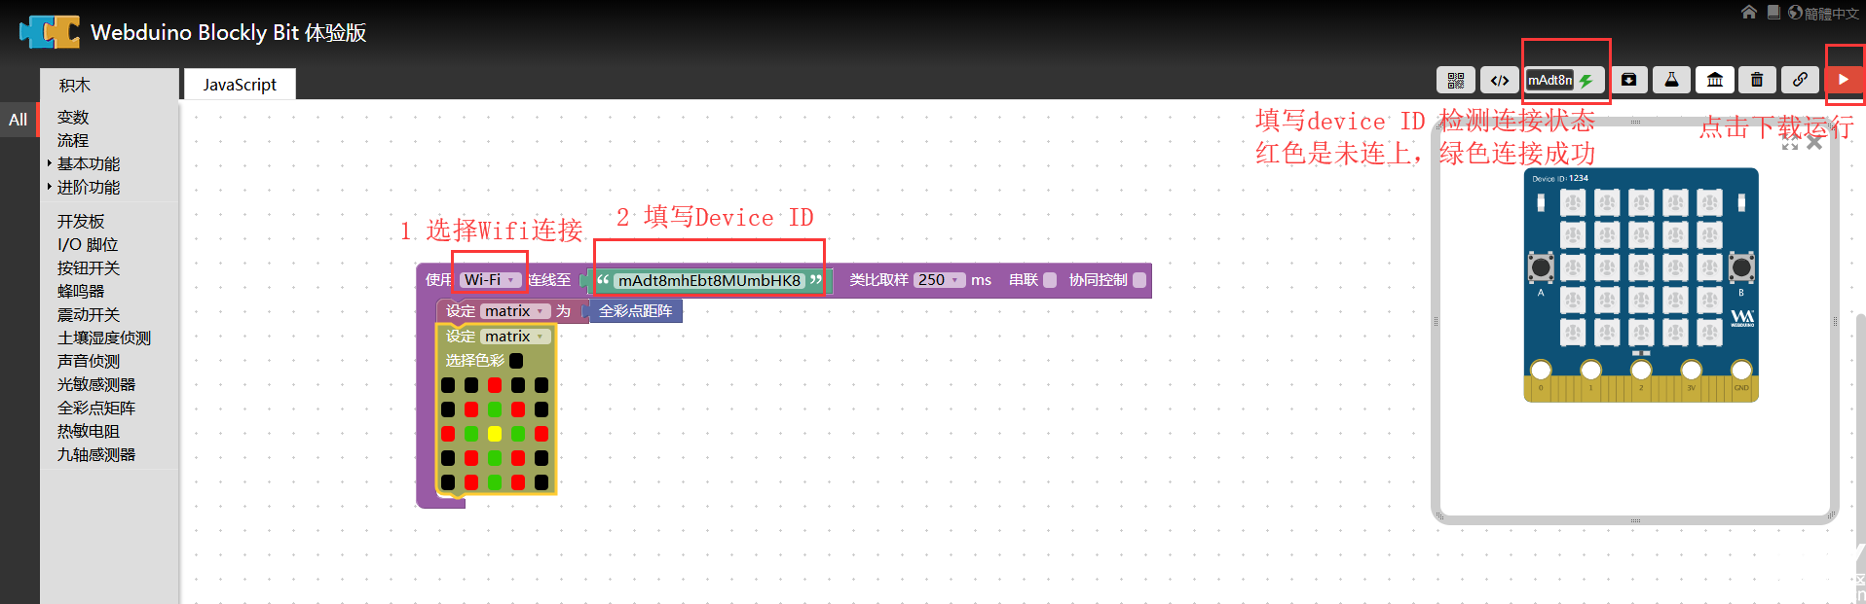The image size is (1866, 604).
Task: Click pin 1 on the simulated board
Action: pyautogui.click(x=1591, y=370)
